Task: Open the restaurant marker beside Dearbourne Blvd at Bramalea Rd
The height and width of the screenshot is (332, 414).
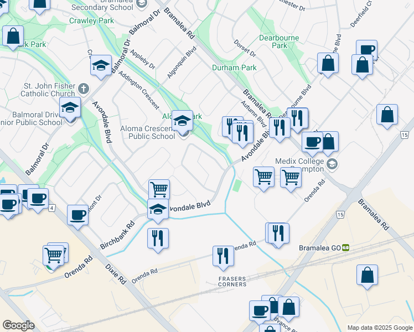Action: point(298,119)
